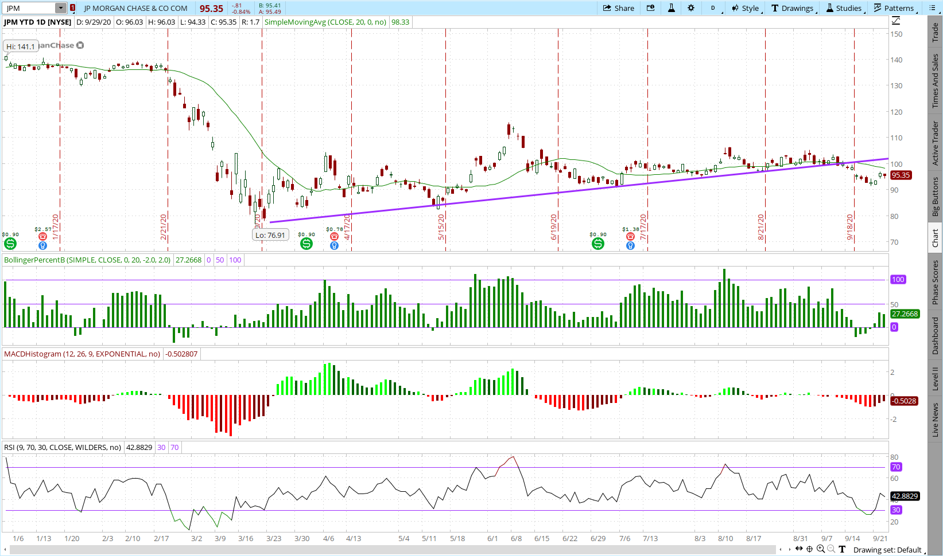The image size is (943, 556).
Task: Open the Live News side tab
Action: click(x=936, y=420)
